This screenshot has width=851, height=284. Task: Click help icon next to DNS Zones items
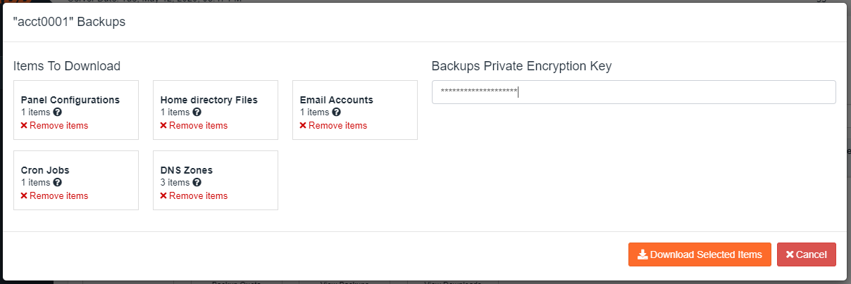[197, 182]
